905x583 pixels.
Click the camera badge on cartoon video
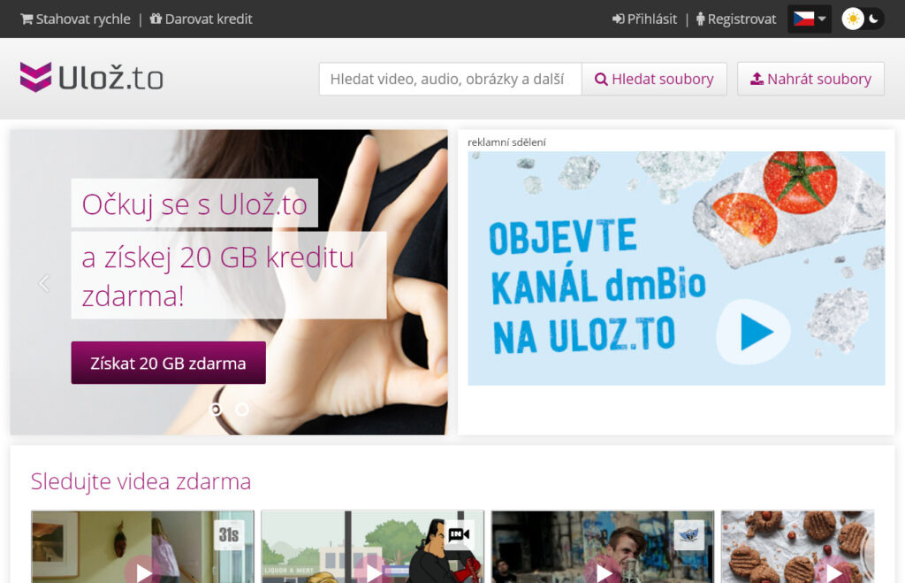tap(459, 535)
